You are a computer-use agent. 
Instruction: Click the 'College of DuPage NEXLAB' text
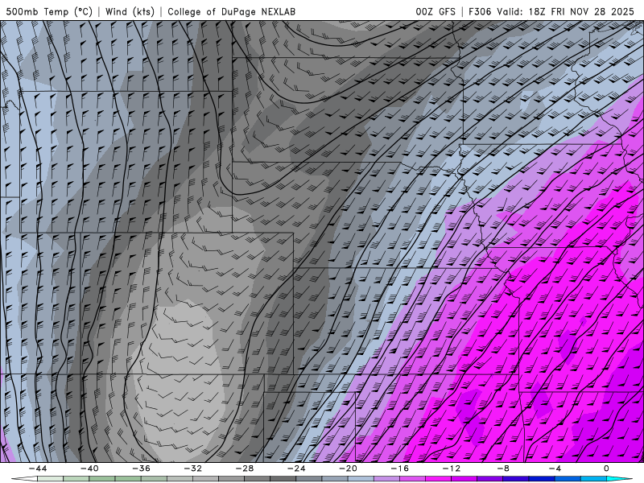[231, 11]
